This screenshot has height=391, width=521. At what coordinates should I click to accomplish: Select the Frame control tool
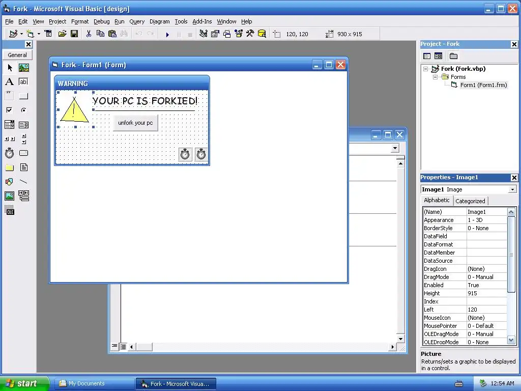[x=10, y=96]
